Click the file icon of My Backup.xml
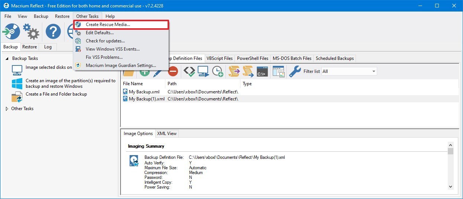Viewport: 463px width, 199px height. [125, 92]
